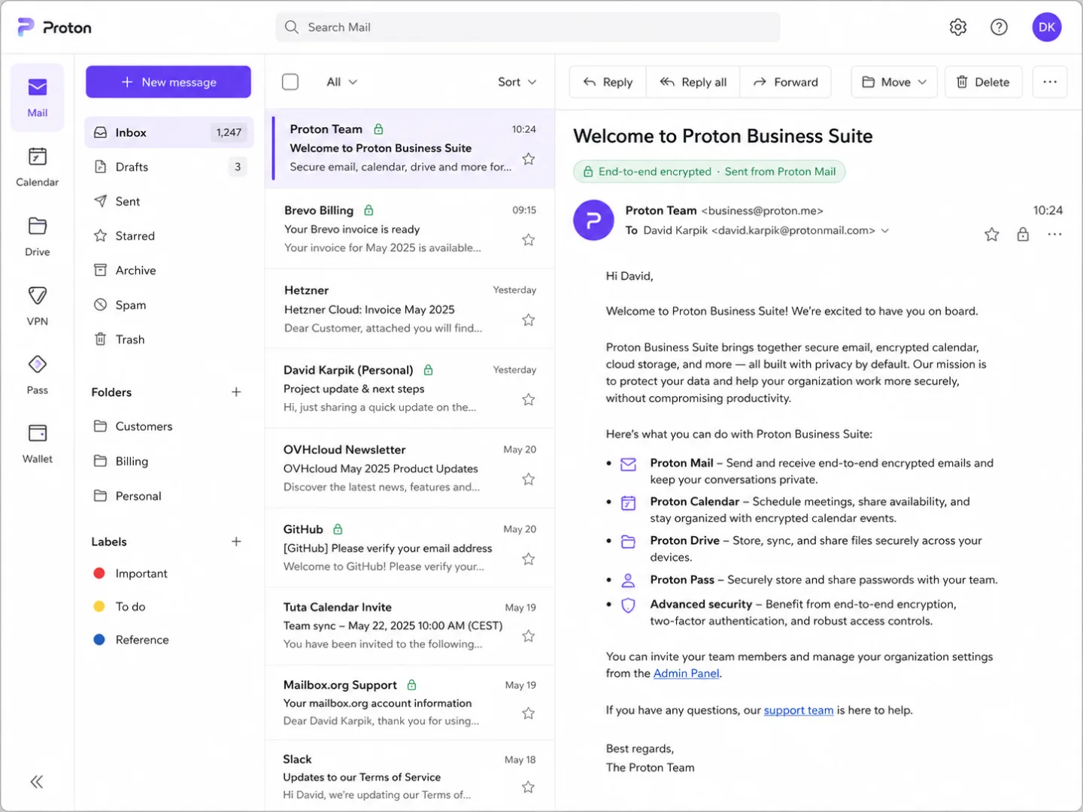
Task: Open the Inbox folder
Action: (x=169, y=132)
